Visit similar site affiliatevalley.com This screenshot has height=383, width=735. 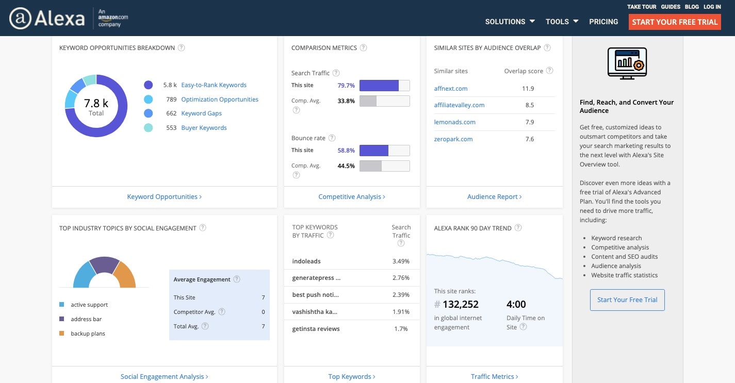tap(459, 105)
